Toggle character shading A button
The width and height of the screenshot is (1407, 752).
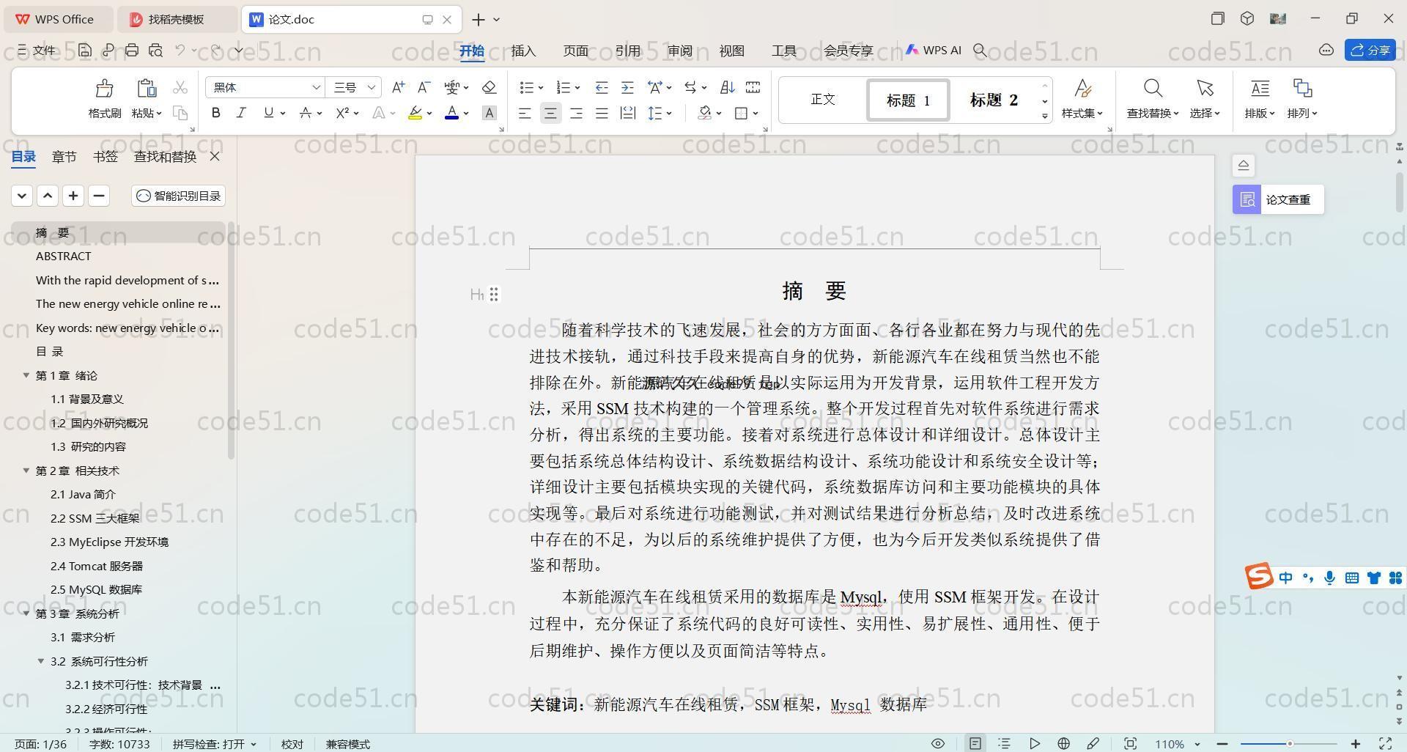tap(490, 113)
